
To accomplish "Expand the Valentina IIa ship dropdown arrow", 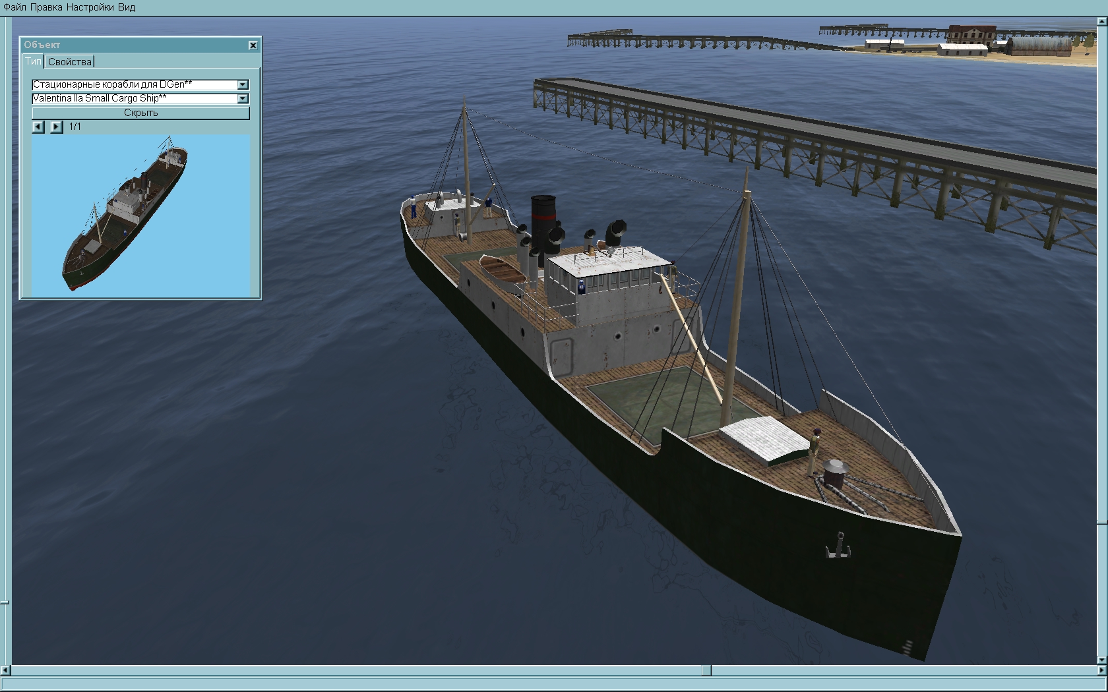I will pyautogui.click(x=243, y=98).
